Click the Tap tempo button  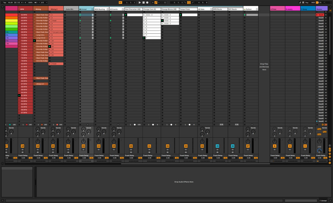coord(5,2)
